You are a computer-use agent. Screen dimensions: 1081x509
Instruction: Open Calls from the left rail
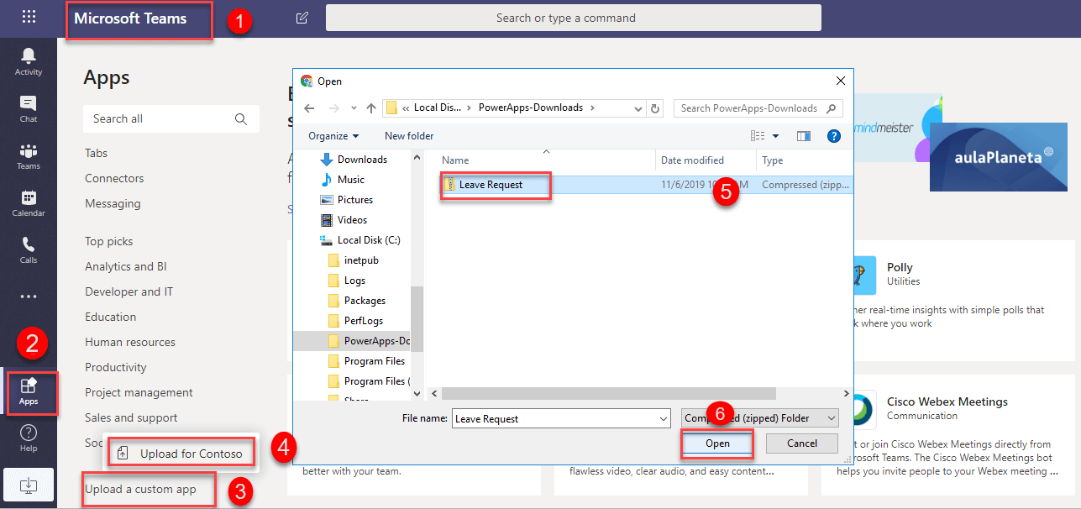[29, 249]
